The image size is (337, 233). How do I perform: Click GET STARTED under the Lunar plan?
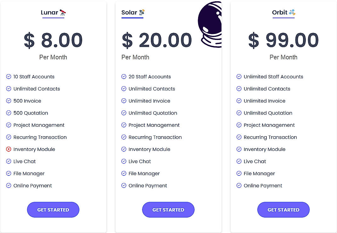point(53,210)
